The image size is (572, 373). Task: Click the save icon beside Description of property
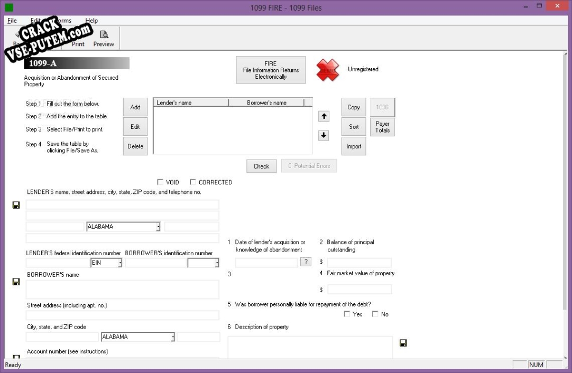(403, 343)
